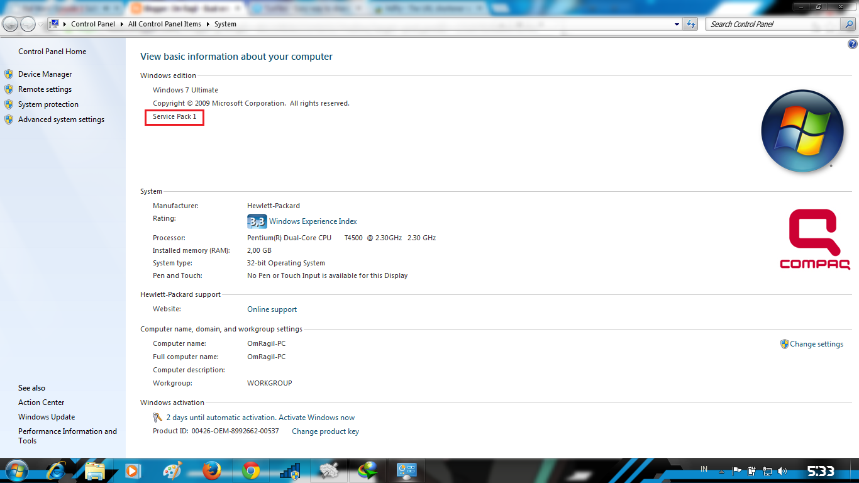Image resolution: width=859 pixels, height=483 pixels.
Task: Click the Product ID 00426-OEM-8992662-00537 text
Action: click(x=216, y=431)
